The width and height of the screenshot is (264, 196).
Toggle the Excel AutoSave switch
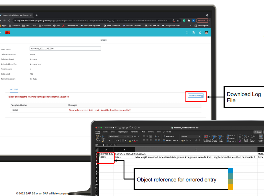coord(115,128)
